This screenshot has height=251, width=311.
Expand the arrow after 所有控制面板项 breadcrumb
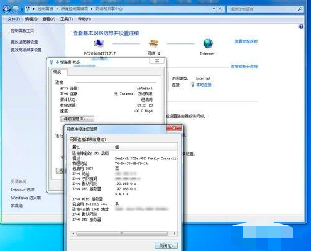[92, 9]
